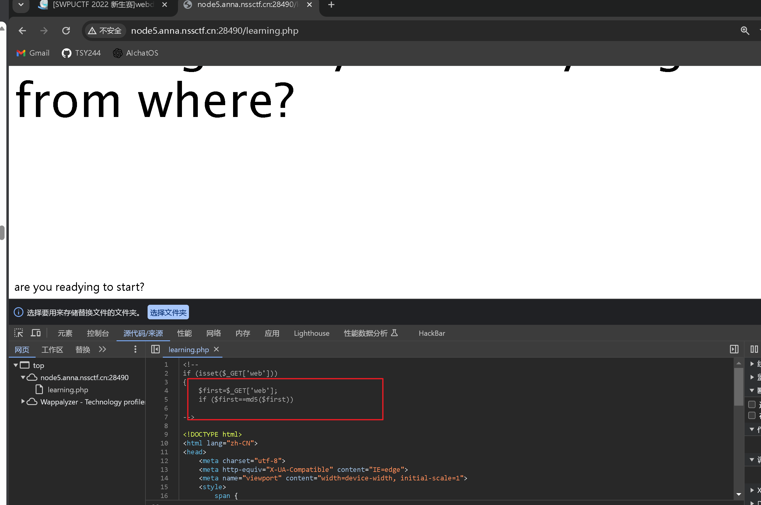Select learning.php in the file tree
The height and width of the screenshot is (505, 761).
click(x=68, y=390)
